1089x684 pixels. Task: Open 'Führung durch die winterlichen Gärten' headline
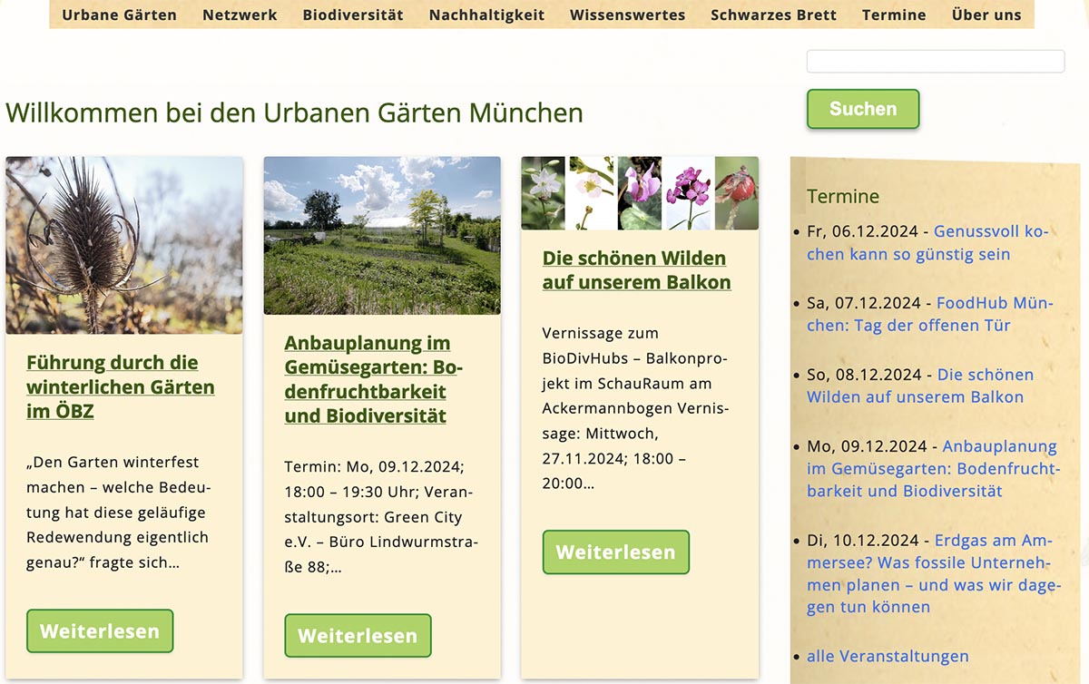[120, 386]
